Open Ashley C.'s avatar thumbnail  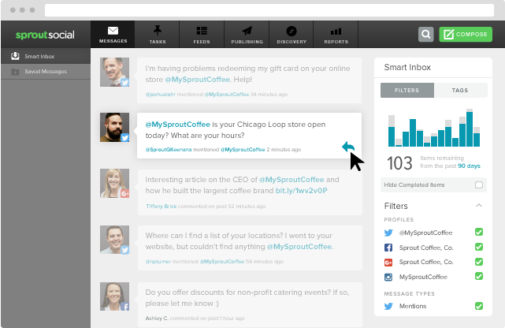115,296
